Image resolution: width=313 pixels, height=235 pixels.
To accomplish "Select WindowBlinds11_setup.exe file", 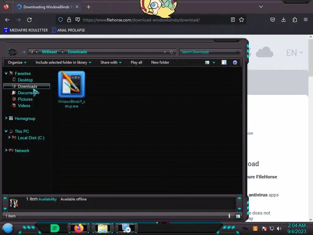I will 72,90.
